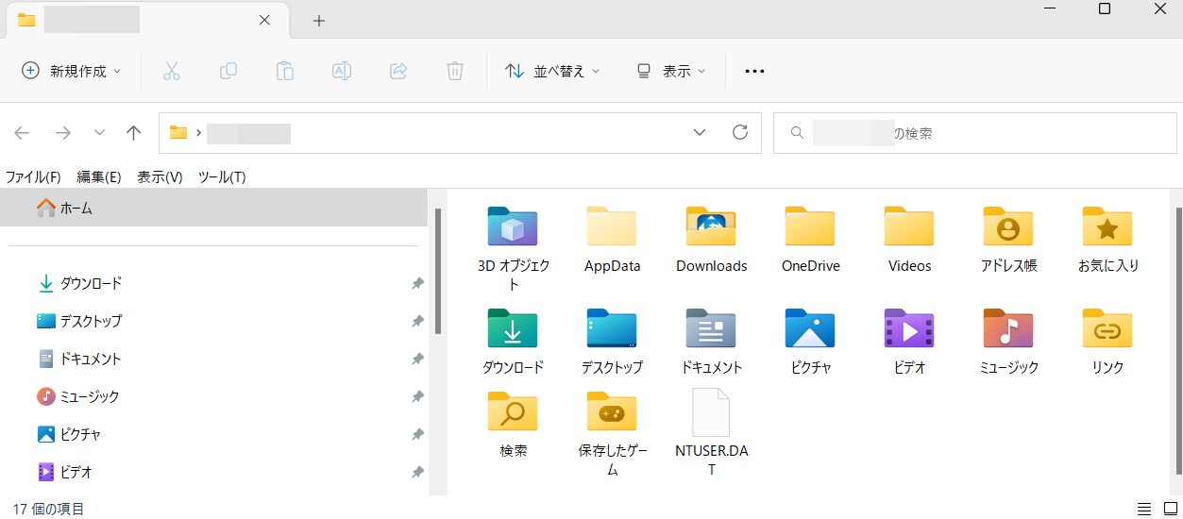Screen dimensions: 1183x519
Task: Expand the address bar history dropdown
Action: (700, 133)
